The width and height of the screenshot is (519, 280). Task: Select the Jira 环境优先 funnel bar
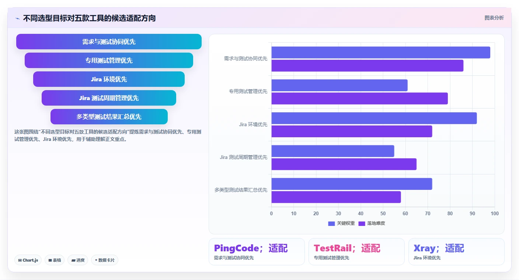point(109,79)
